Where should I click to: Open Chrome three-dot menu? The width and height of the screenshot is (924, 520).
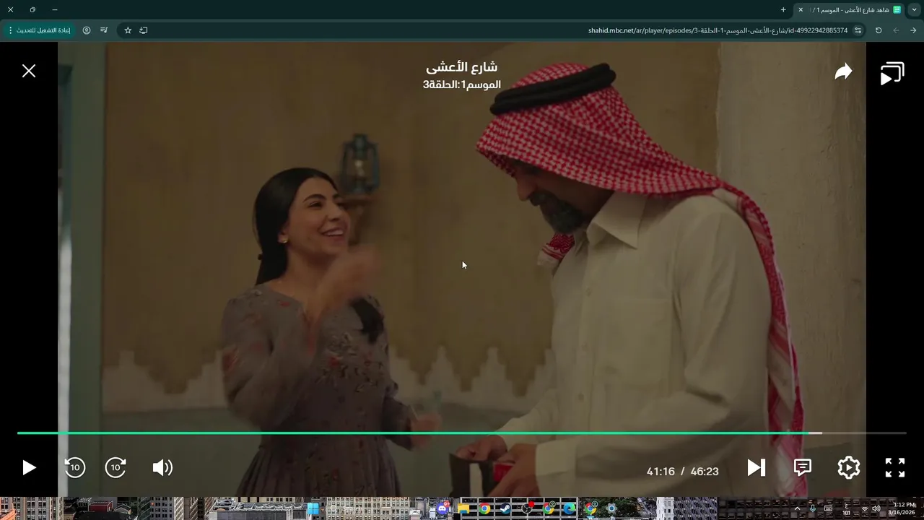pos(10,30)
